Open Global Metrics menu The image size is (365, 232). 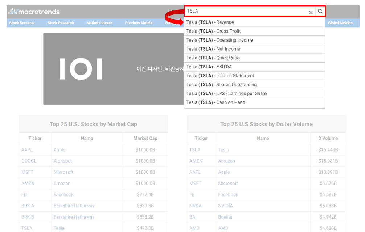pos(340,23)
